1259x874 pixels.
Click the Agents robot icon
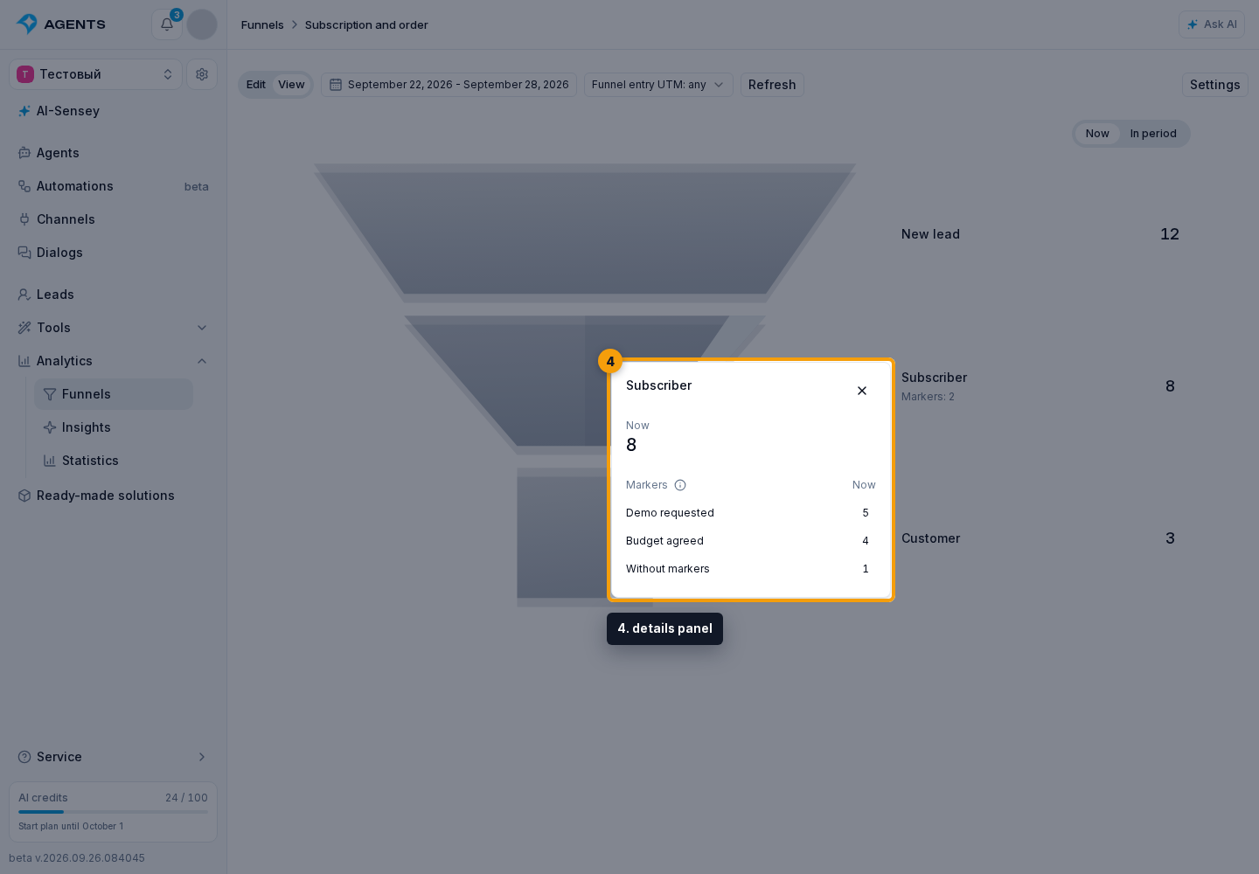(x=24, y=153)
